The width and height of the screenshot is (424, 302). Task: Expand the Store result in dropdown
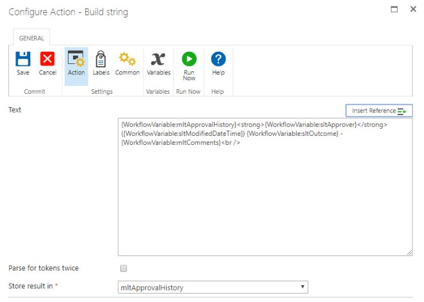click(213, 287)
